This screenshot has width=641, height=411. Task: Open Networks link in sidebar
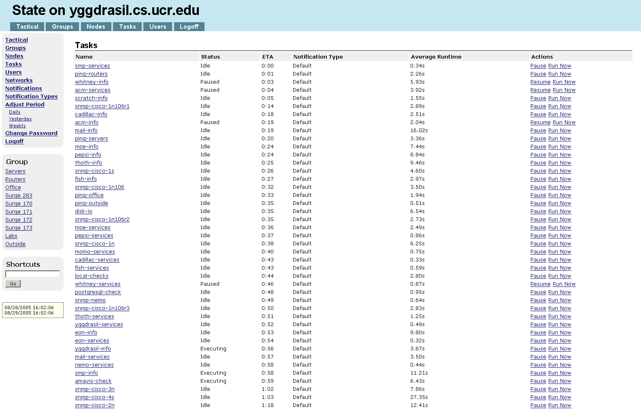tap(19, 80)
